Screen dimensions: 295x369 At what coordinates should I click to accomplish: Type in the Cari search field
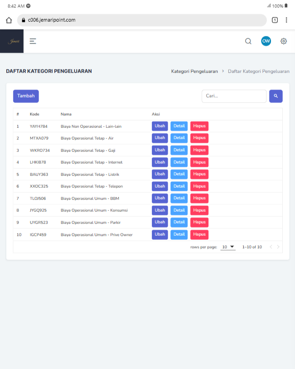(x=234, y=96)
